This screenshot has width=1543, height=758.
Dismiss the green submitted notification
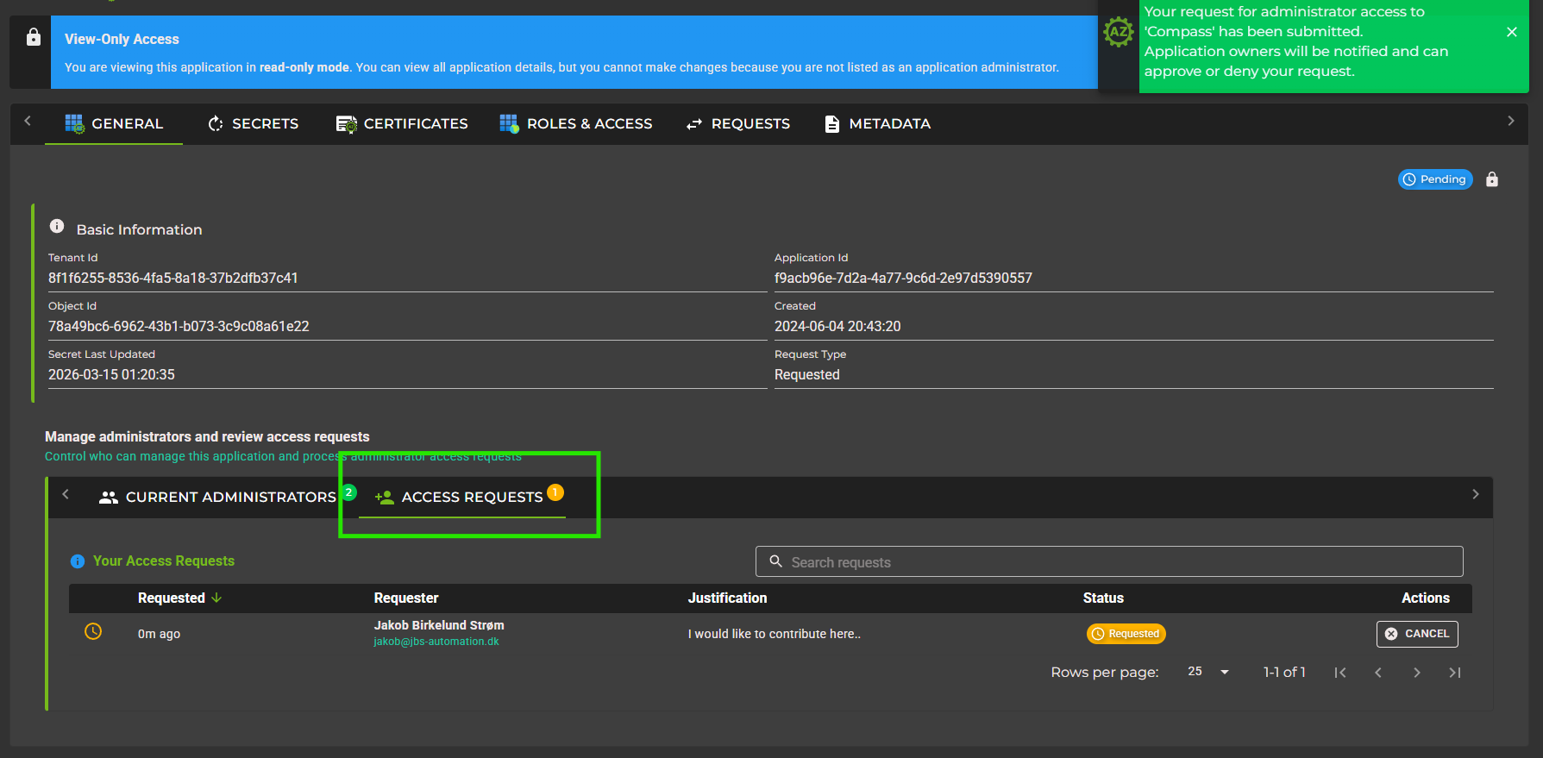[1512, 32]
